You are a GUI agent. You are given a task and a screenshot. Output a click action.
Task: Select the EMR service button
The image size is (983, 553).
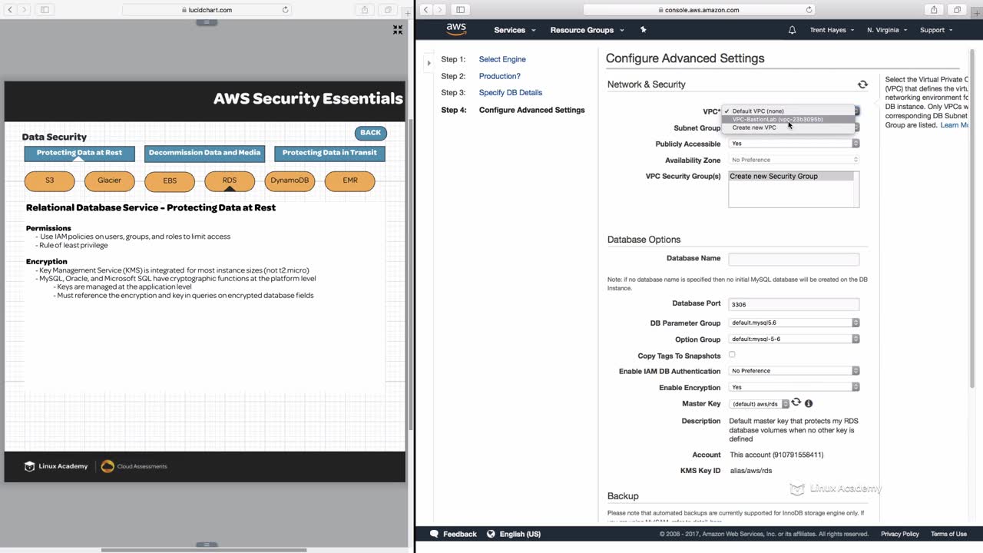[x=349, y=180]
